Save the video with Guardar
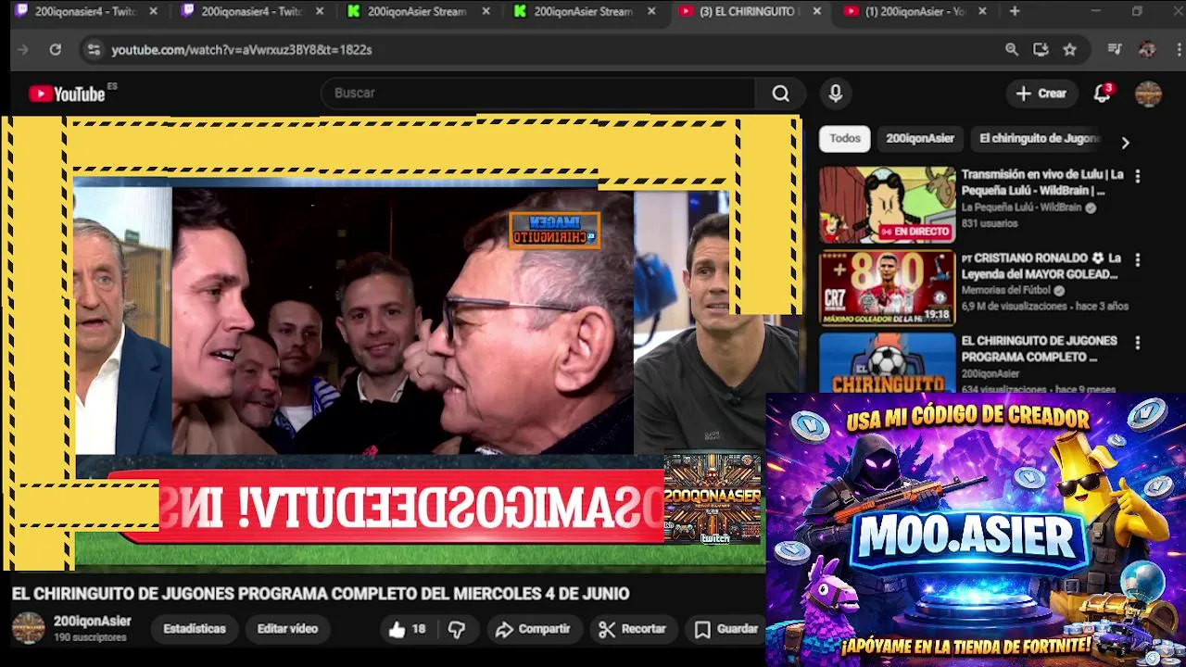The image size is (1186, 667). [x=727, y=629]
